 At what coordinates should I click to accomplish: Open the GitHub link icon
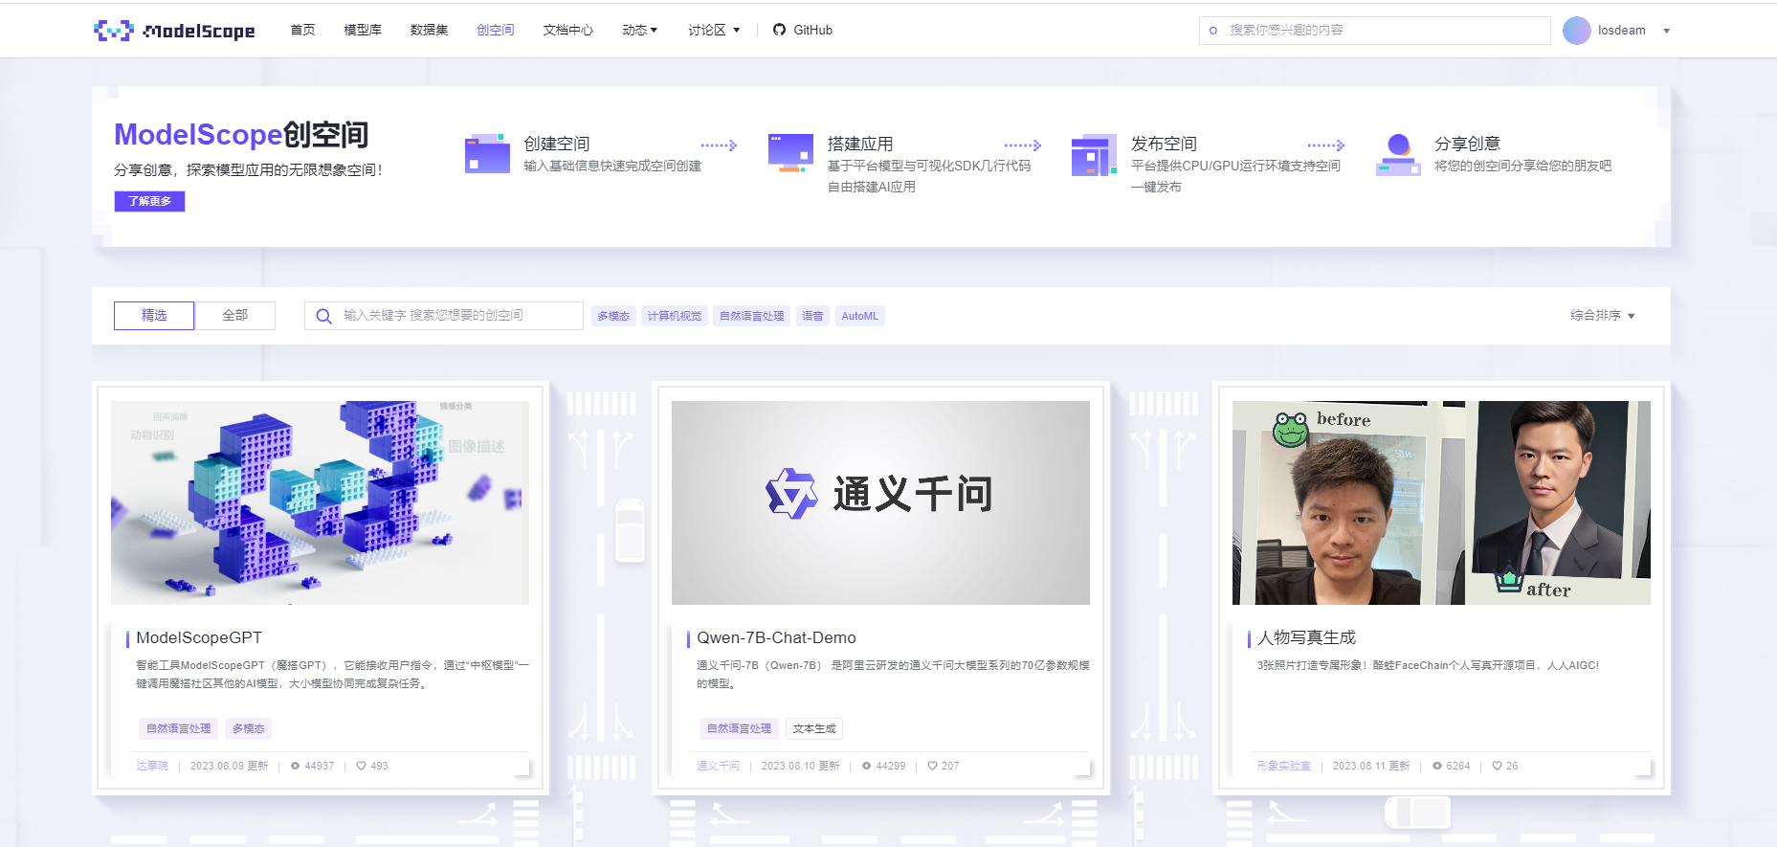pyautogui.click(x=779, y=30)
